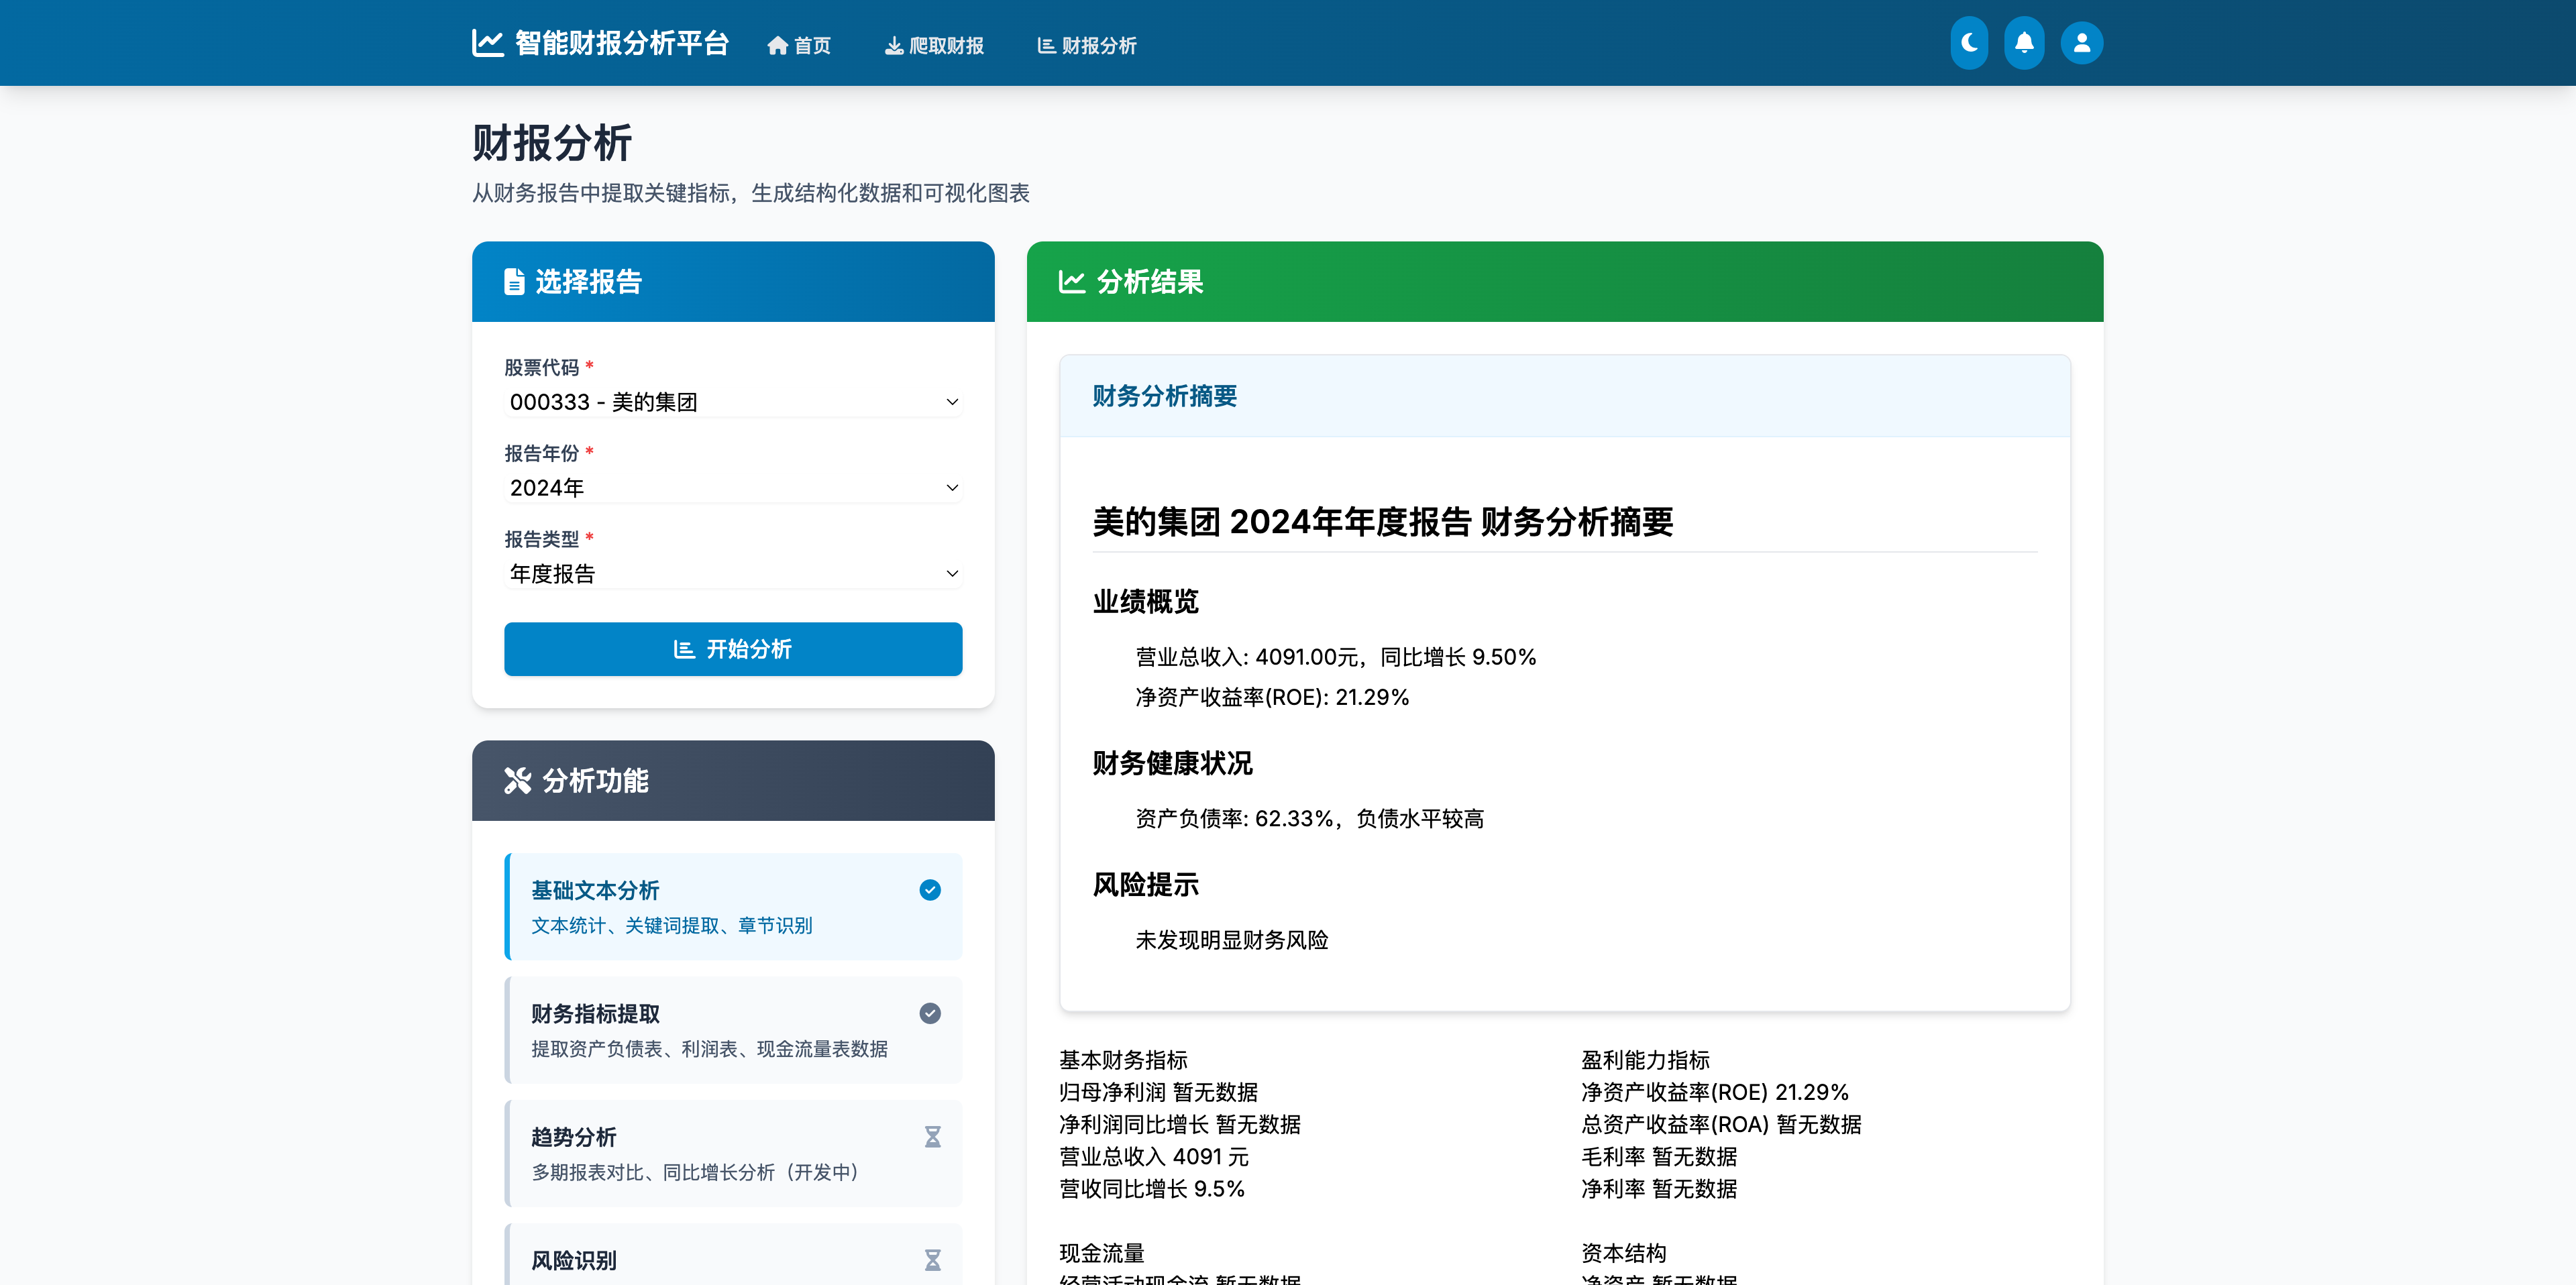Click 归母净利润 暂无数据 row
This screenshot has height=1285, width=2576.
(1158, 1092)
